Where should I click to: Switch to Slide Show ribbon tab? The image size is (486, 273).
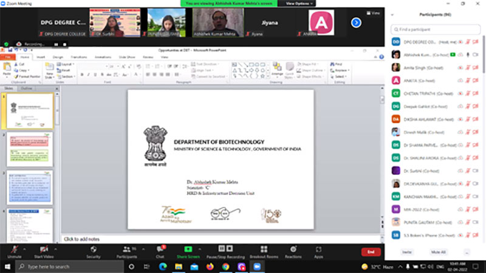[127, 57]
